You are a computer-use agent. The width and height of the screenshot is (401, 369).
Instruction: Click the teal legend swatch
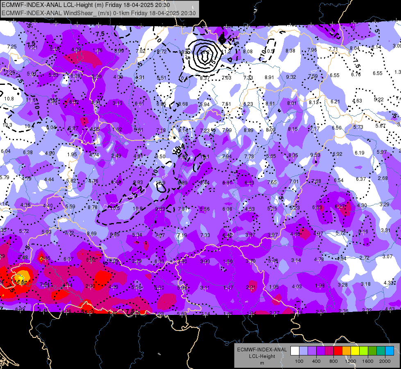pos(381,351)
